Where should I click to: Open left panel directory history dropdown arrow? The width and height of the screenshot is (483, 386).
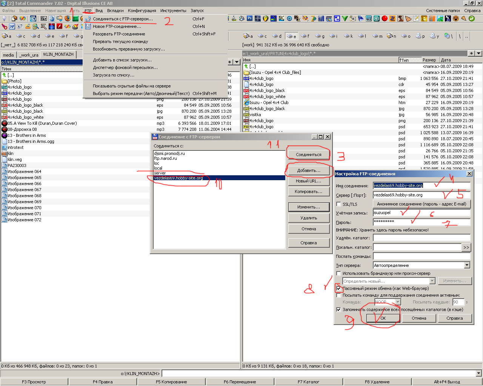pyautogui.click(x=237, y=62)
